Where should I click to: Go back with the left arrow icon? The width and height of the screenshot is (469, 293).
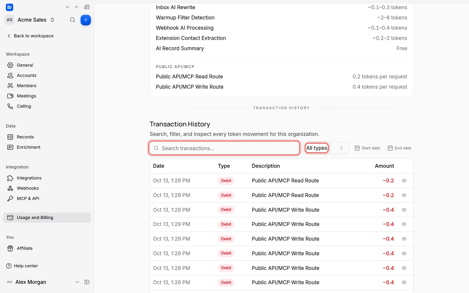[x=68, y=7]
